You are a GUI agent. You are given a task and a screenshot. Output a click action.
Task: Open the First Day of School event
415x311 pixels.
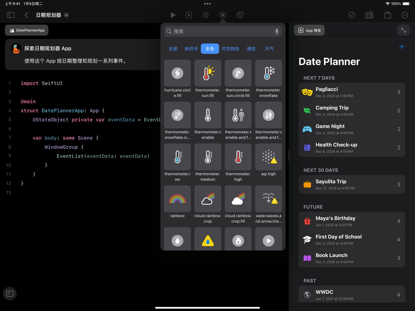pyautogui.click(x=352, y=240)
